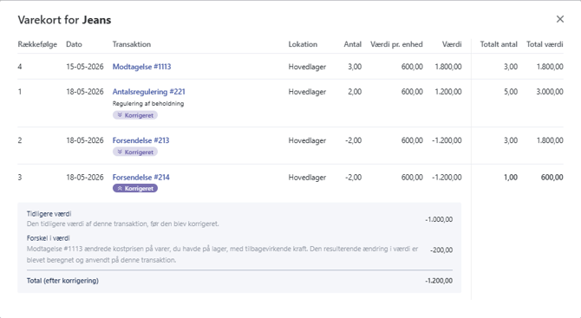Screen dimensions: 581x318
Task: Open Modtagelse #1113 transaction link
Action: tap(141, 67)
